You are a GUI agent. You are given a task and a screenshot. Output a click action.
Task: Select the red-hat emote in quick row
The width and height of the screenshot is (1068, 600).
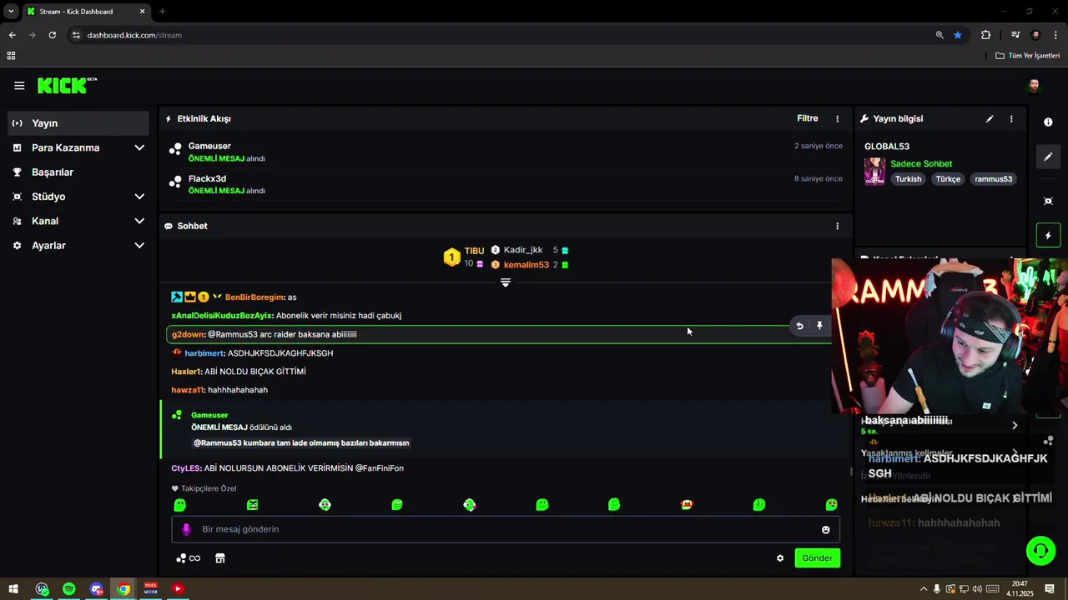click(687, 505)
